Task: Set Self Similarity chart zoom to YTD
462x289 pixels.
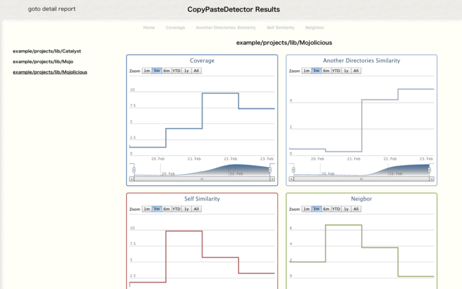Action: [177, 209]
